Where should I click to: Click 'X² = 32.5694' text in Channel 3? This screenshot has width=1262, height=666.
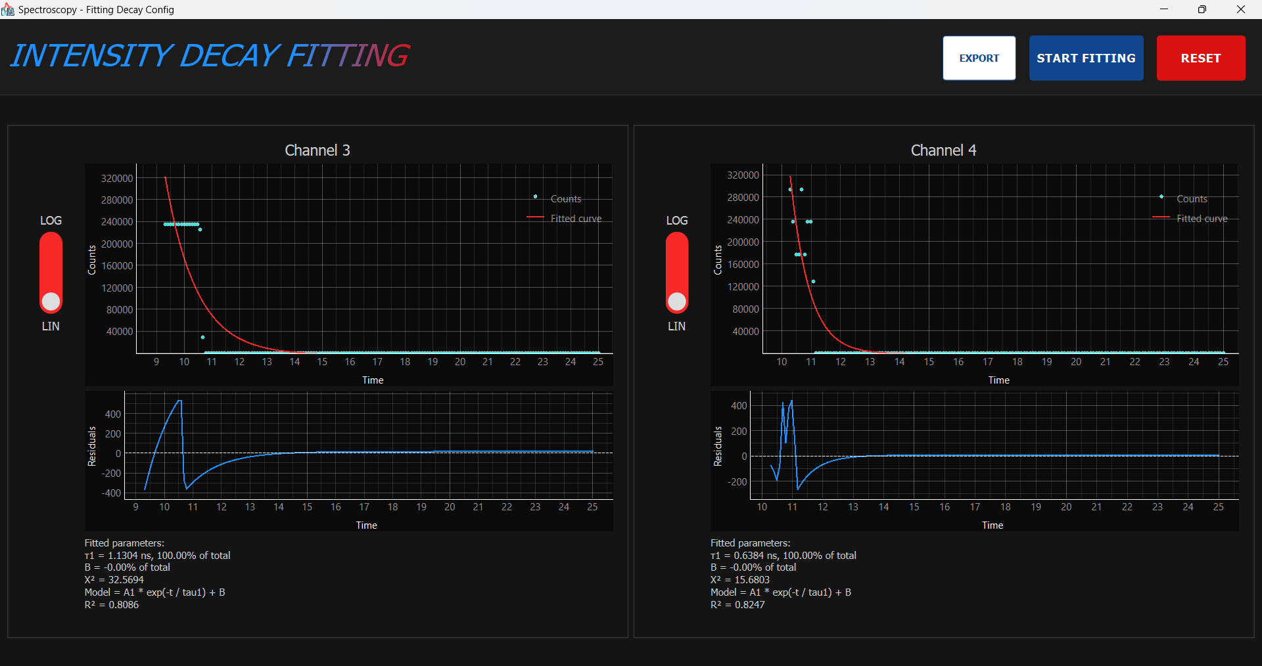click(114, 579)
